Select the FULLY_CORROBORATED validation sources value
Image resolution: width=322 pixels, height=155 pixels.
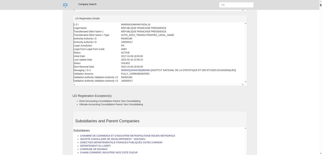(135, 74)
